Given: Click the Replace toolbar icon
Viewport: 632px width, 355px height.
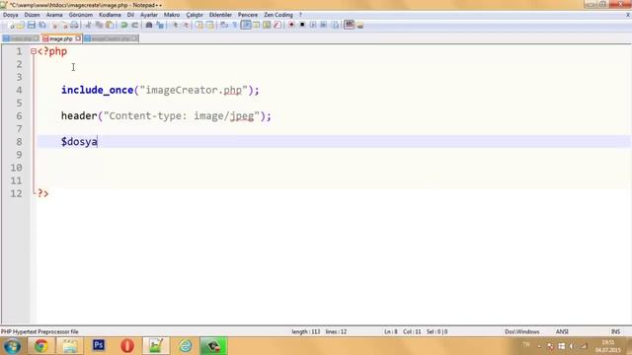Looking at the screenshot, I should [x=160, y=25].
